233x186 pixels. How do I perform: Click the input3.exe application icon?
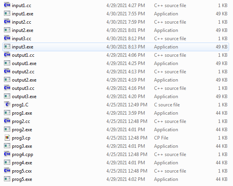[x=7, y=46]
